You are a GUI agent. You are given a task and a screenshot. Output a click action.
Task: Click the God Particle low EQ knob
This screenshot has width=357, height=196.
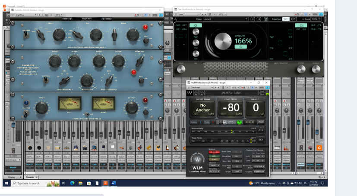click(196, 53)
